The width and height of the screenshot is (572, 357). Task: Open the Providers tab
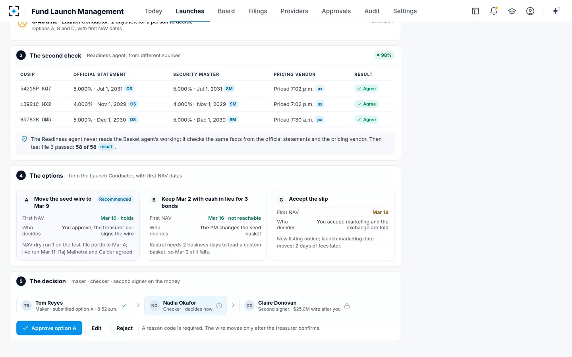294,11
